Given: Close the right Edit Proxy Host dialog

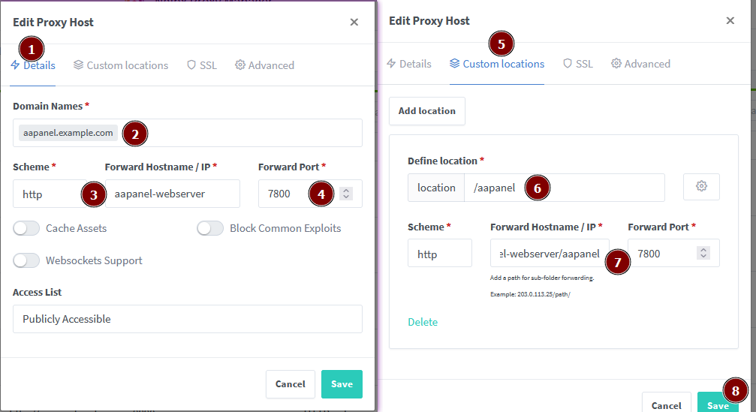Looking at the screenshot, I should 730,21.
